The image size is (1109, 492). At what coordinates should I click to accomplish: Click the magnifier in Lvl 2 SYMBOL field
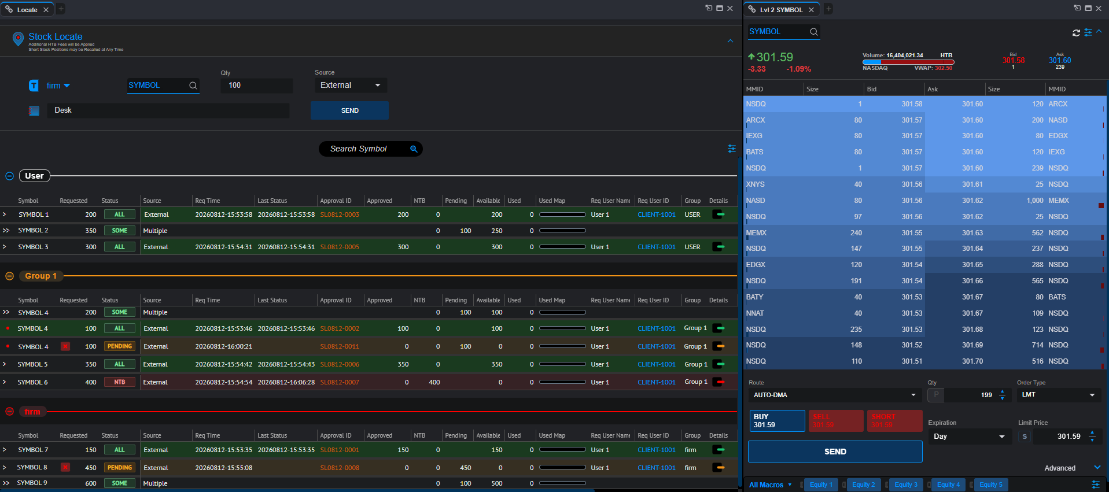[814, 32]
